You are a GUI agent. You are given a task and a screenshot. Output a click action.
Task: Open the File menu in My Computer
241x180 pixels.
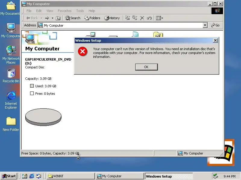tap(29, 11)
